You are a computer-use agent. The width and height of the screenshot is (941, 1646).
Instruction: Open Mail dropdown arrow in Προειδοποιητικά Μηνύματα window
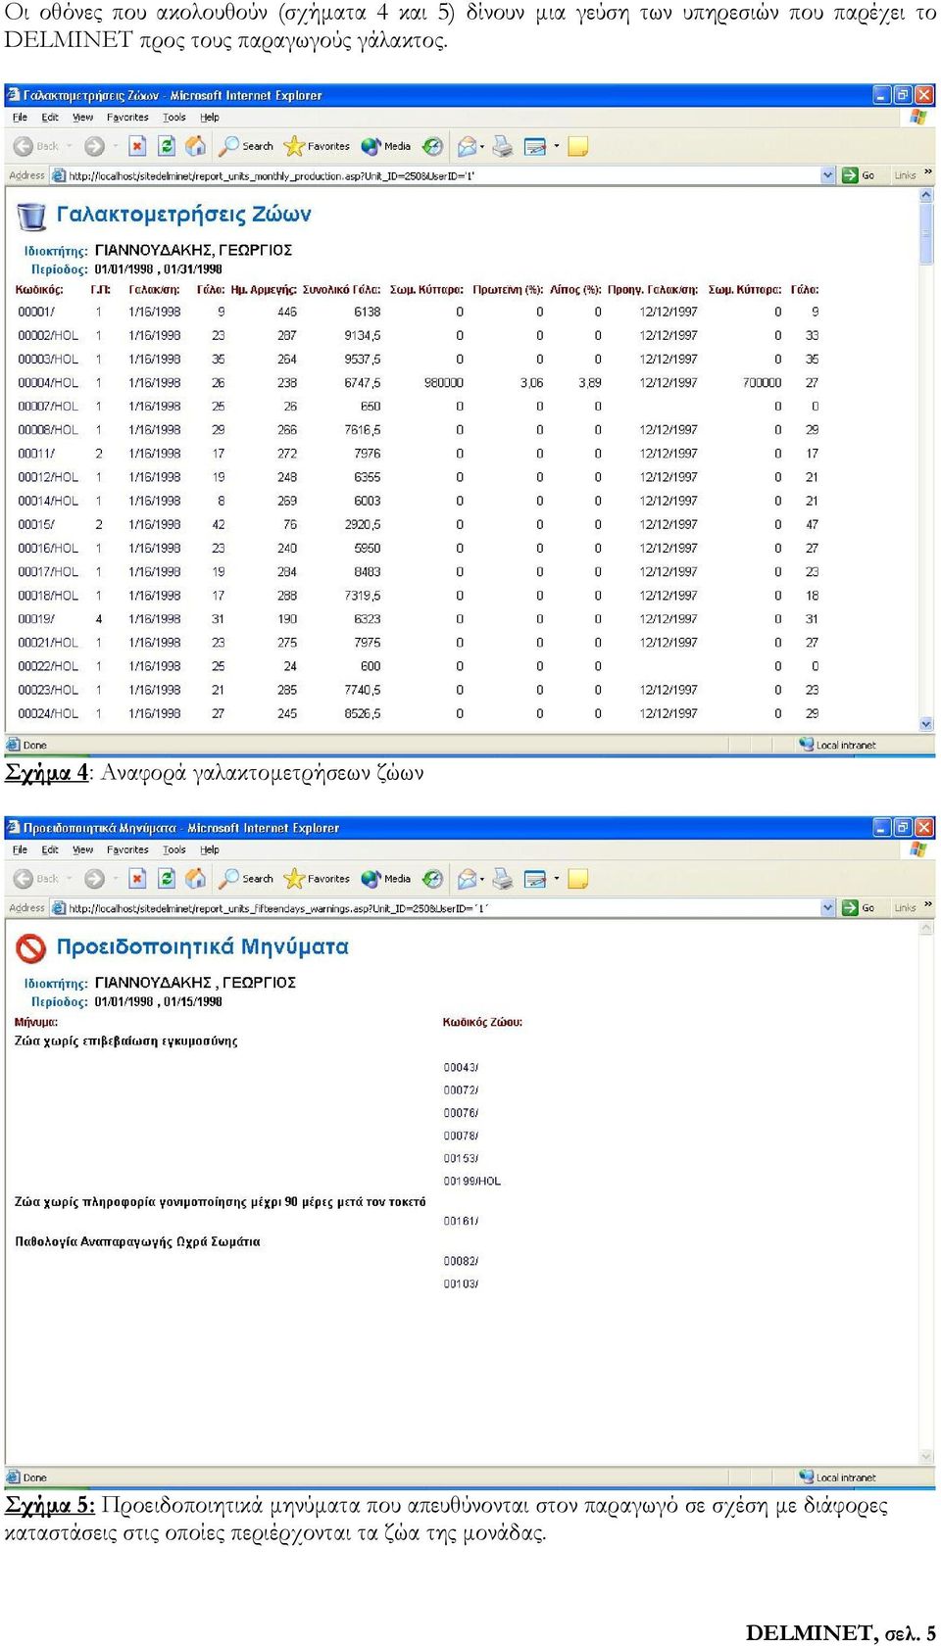coord(482,879)
